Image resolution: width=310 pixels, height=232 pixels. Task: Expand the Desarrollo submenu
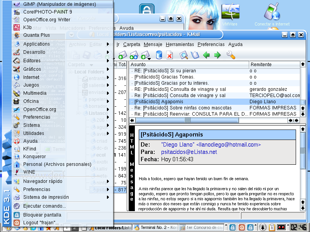pos(62,52)
